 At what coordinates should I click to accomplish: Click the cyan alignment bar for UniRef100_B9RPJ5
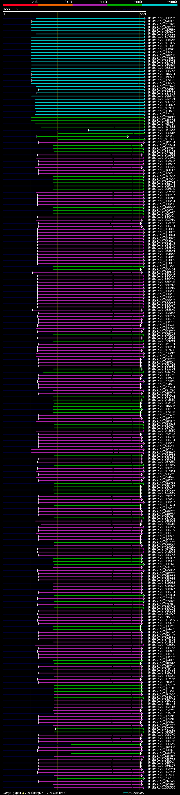[x=90, y=18]
